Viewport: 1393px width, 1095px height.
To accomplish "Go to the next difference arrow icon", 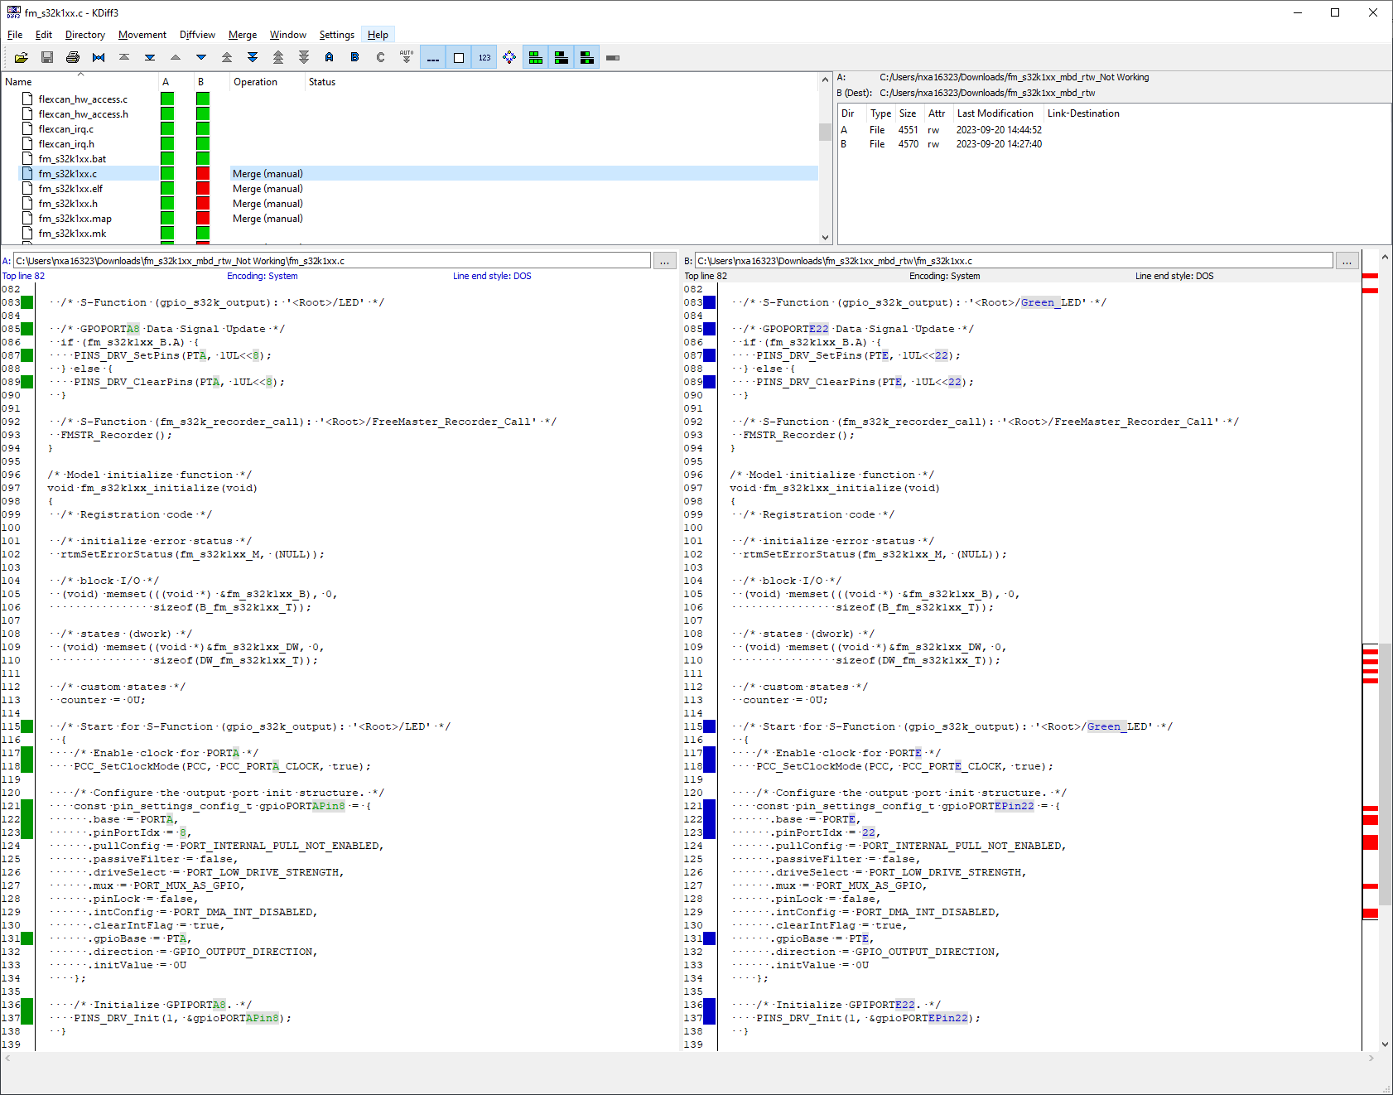I will point(200,57).
